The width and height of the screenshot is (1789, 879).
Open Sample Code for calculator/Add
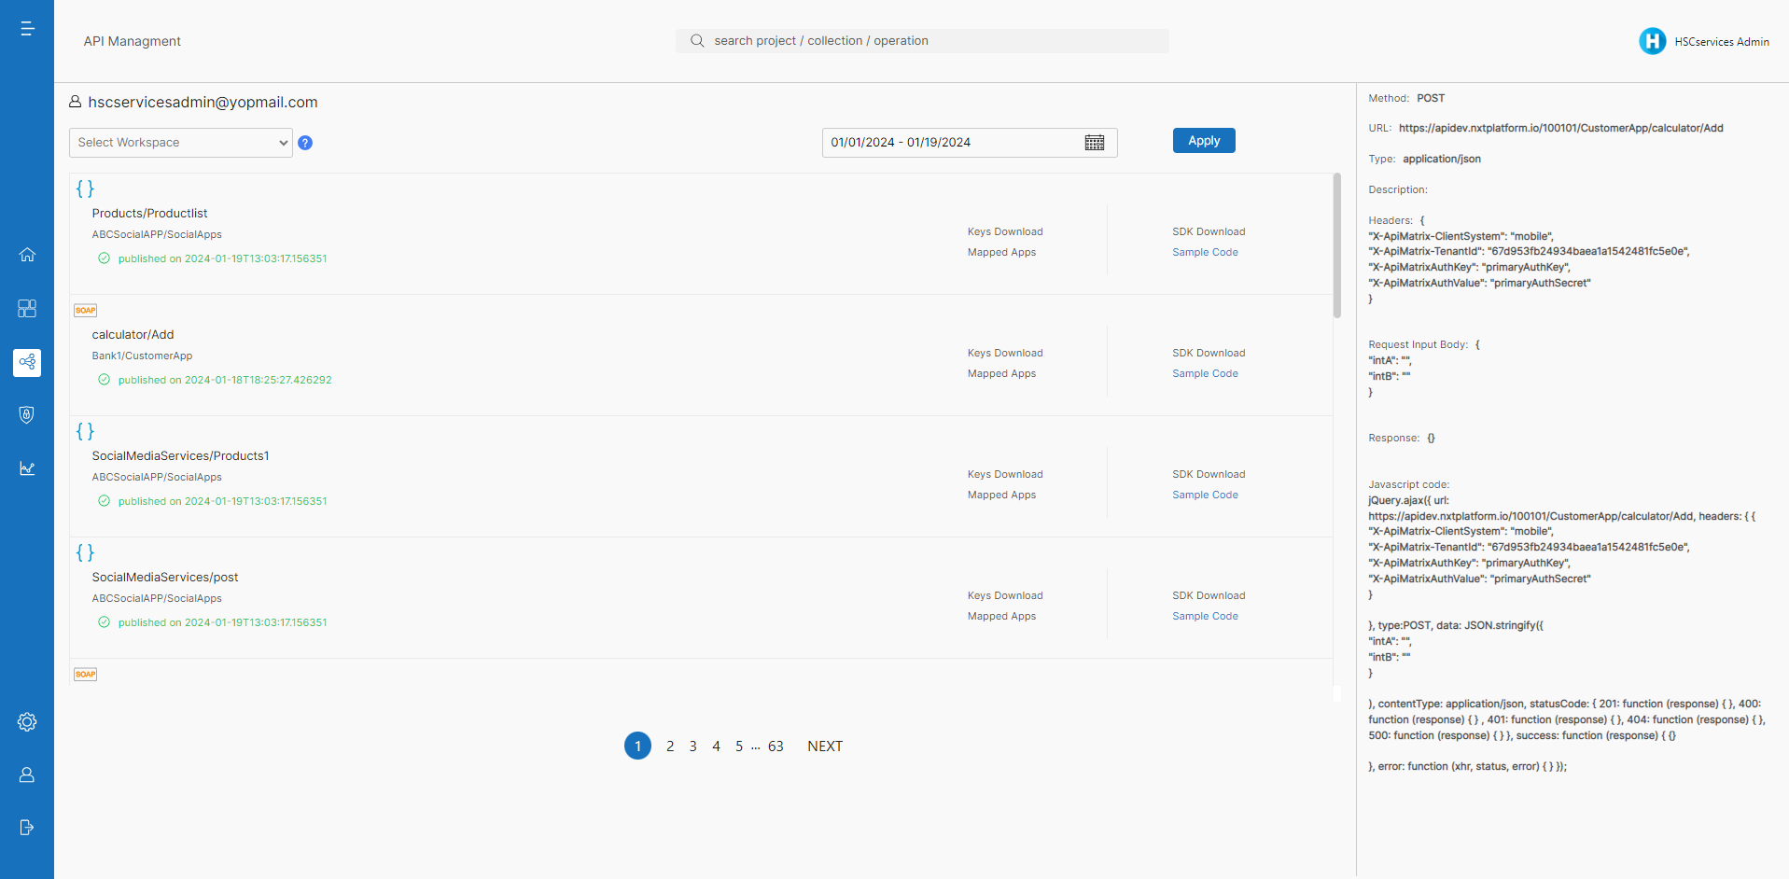(x=1205, y=373)
